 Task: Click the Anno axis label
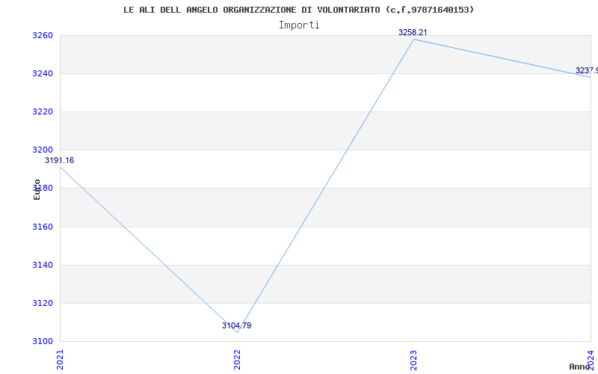tap(580, 367)
